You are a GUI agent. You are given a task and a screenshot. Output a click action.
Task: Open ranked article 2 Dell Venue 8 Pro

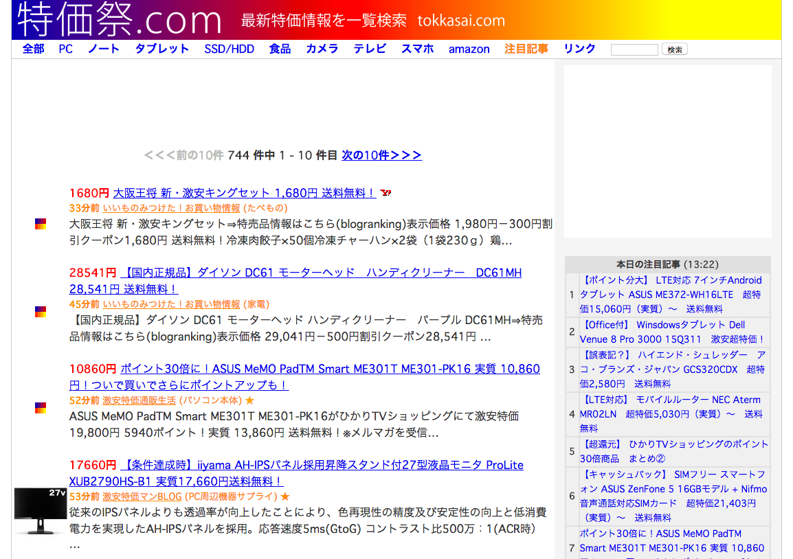click(672, 332)
